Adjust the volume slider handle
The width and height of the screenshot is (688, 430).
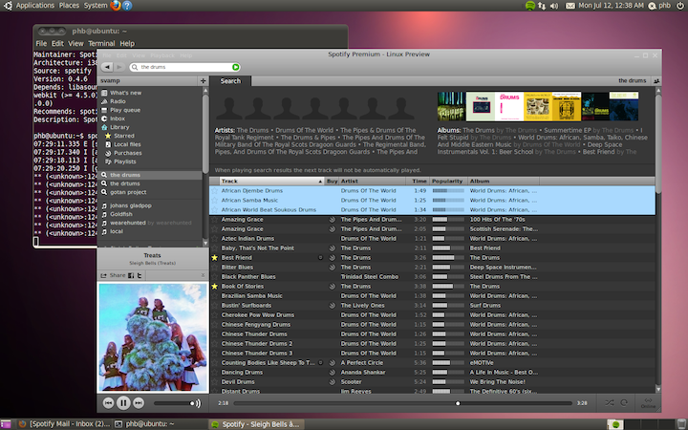(x=192, y=403)
